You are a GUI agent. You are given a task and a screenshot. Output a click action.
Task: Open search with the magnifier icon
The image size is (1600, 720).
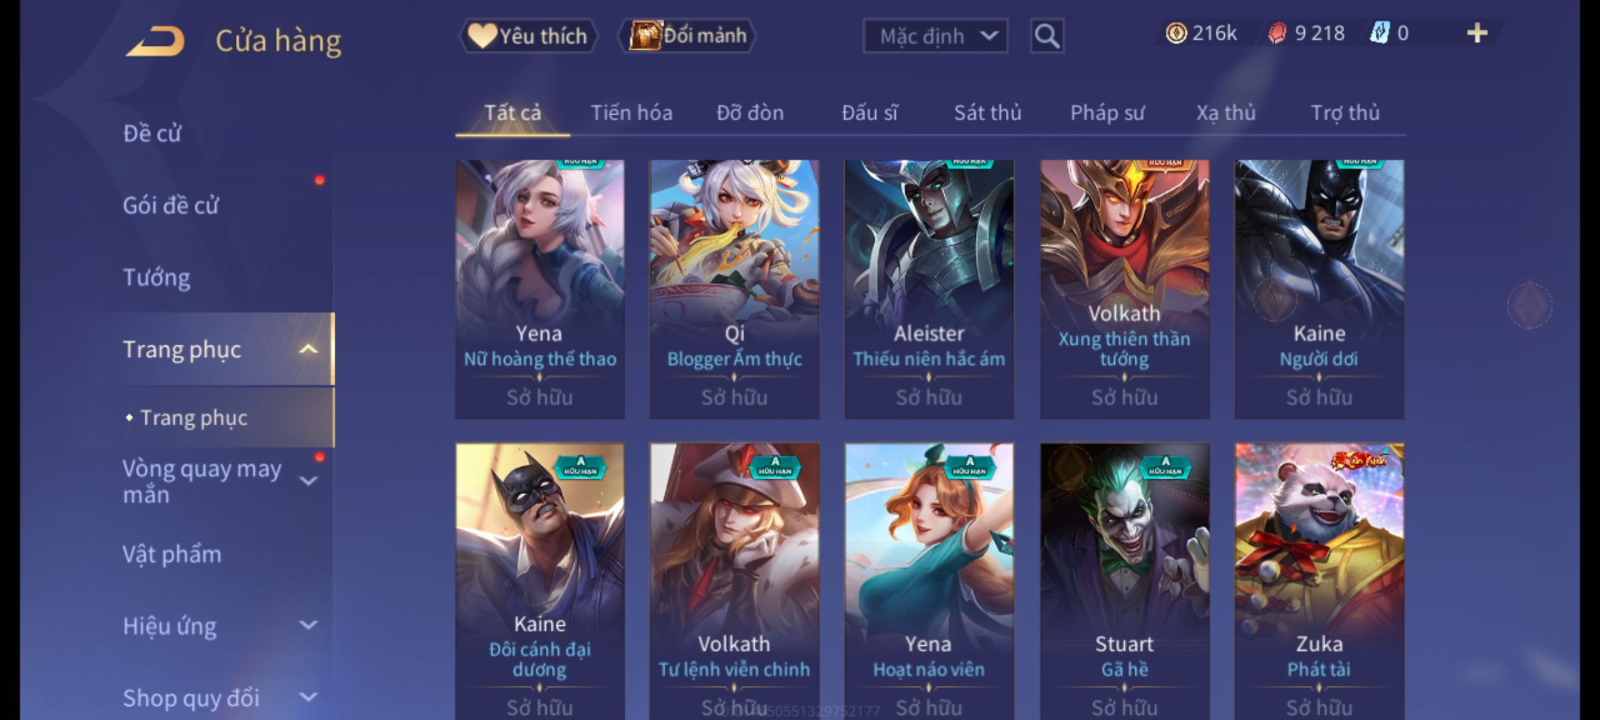1047,36
